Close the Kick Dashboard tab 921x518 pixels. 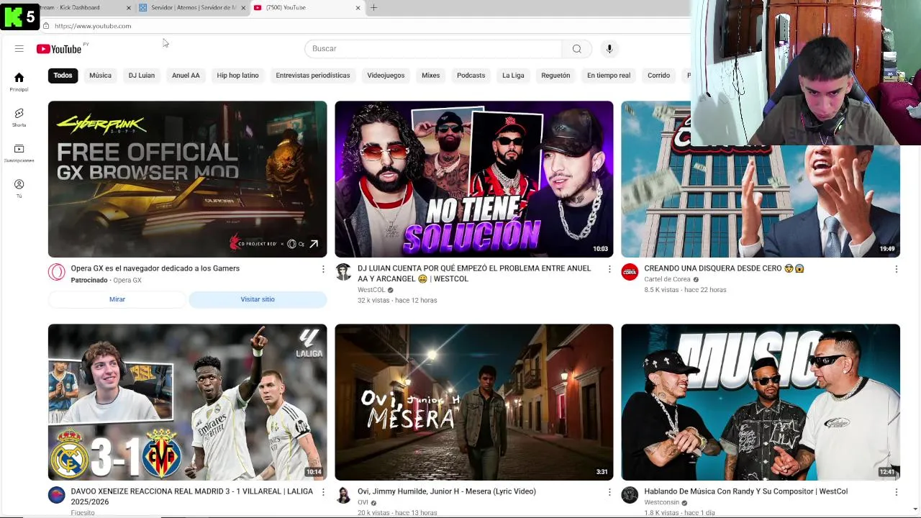click(x=129, y=8)
